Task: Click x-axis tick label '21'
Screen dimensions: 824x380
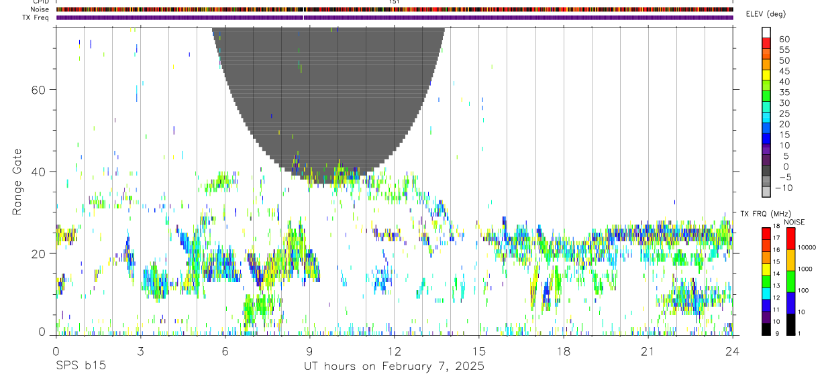Action: coord(648,352)
